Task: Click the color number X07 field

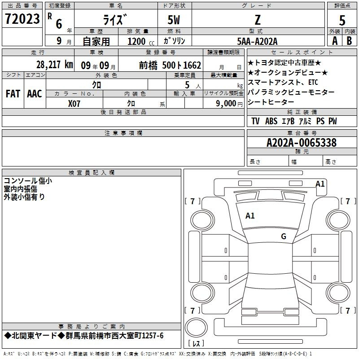Action: tap(74, 104)
